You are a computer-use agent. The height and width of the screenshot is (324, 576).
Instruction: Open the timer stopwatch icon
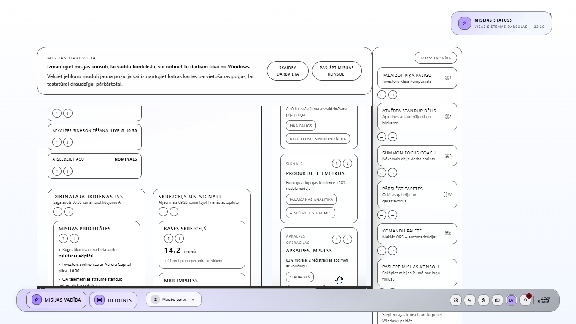[484, 300]
